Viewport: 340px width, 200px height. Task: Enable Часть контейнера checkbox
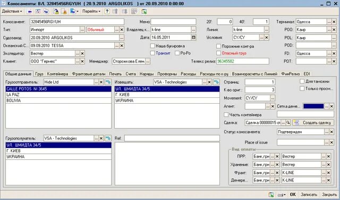226,115
